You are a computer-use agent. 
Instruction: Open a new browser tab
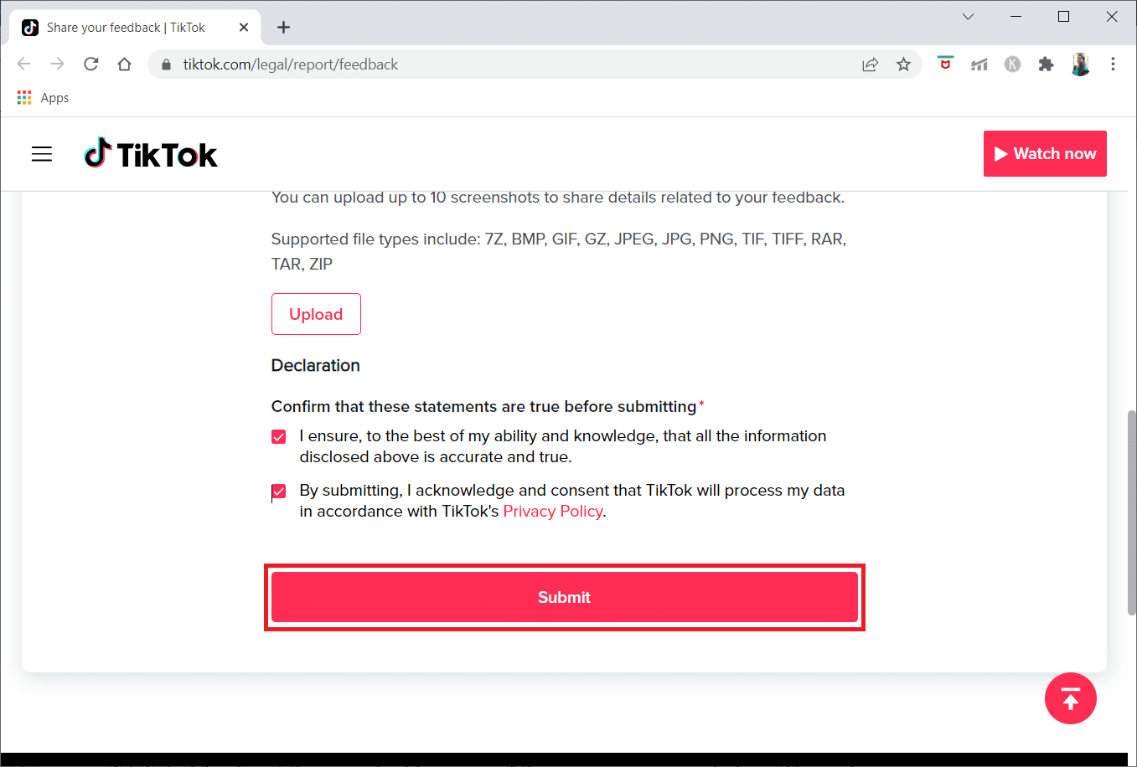(284, 28)
